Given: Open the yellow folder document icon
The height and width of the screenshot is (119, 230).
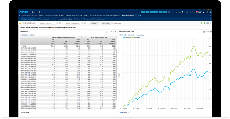Looking at the screenshot, I should click(x=20, y=23).
